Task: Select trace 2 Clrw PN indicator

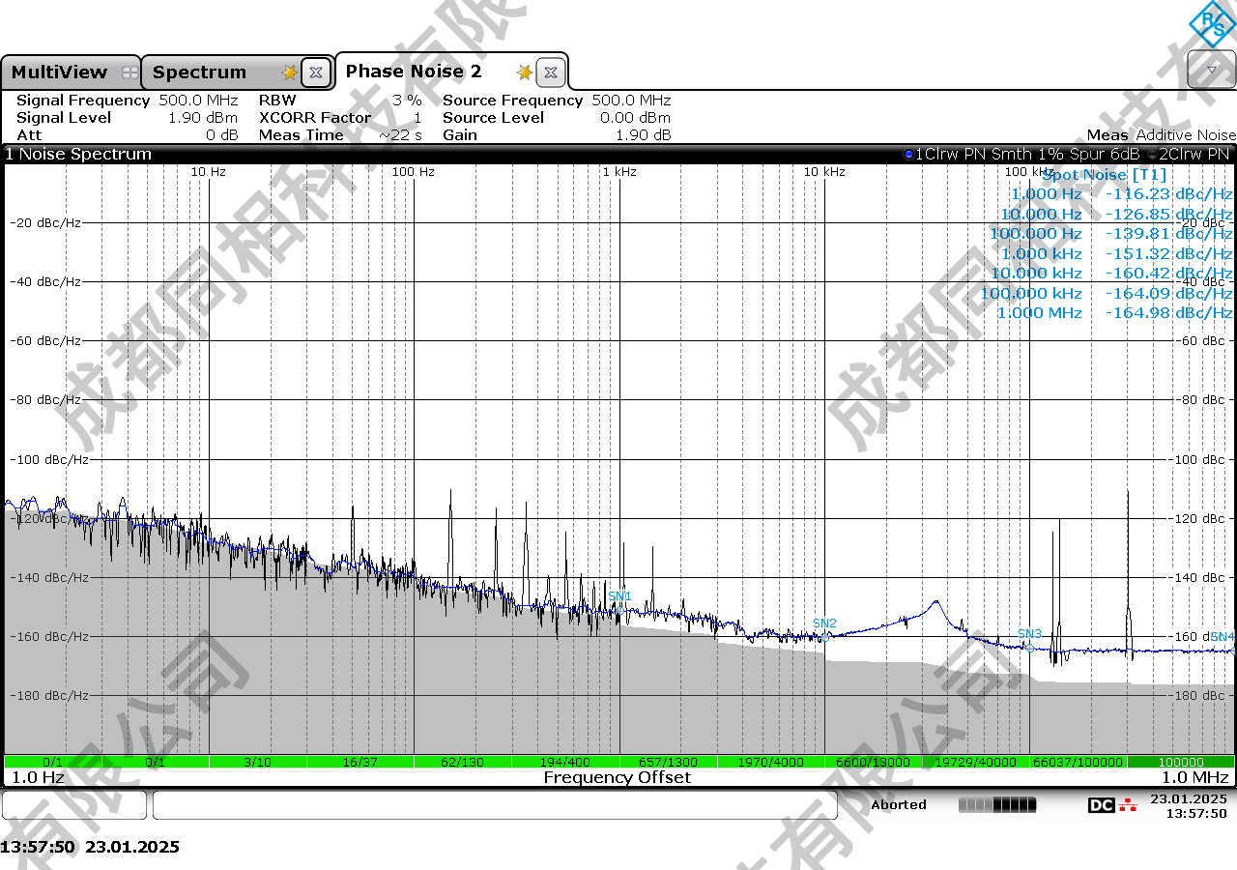Action: pyautogui.click(x=1194, y=154)
